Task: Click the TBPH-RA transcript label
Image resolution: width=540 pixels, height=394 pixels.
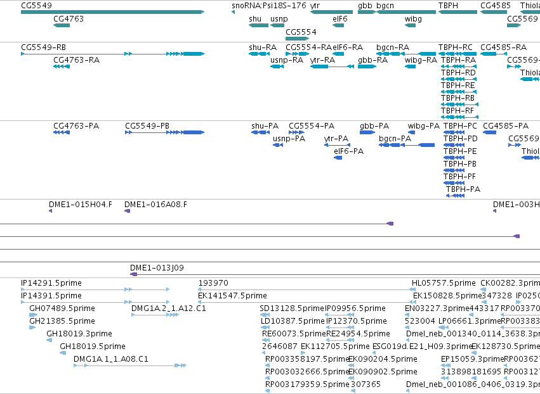Action: click(x=458, y=60)
